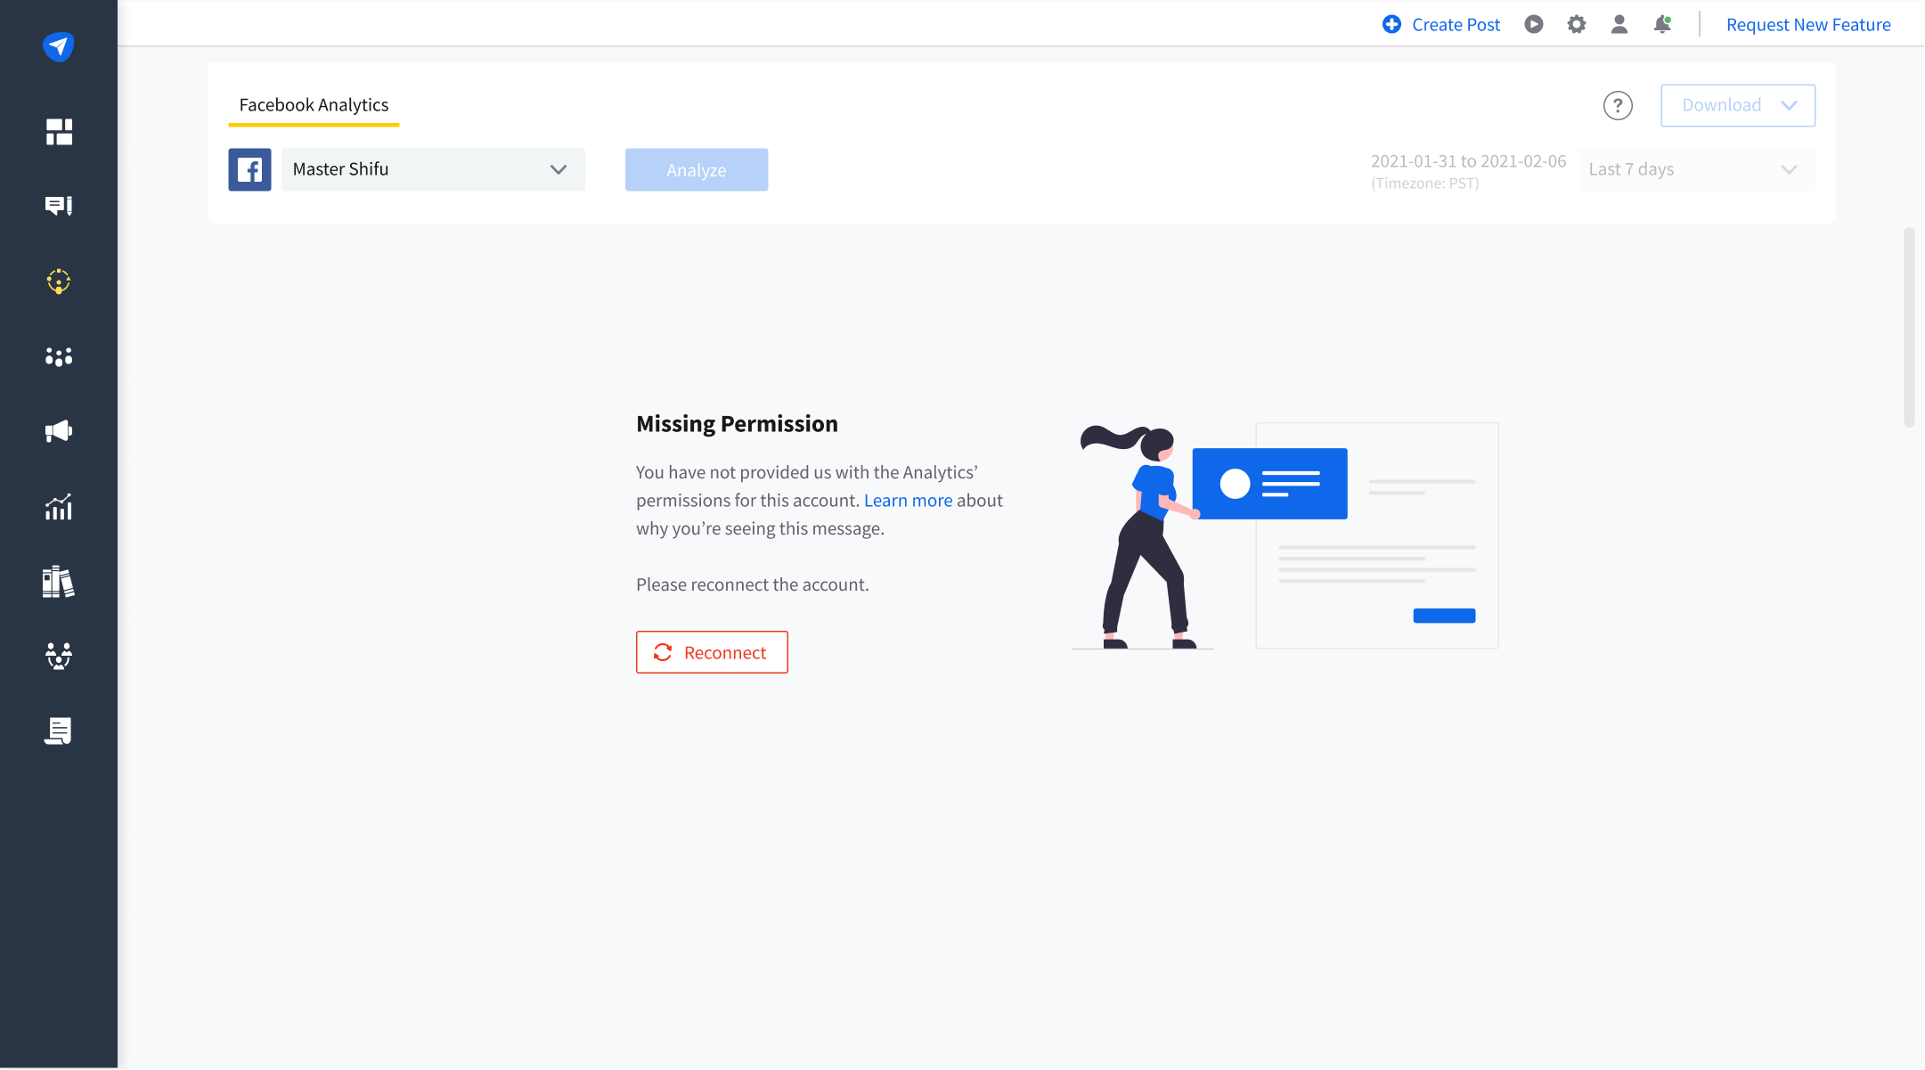Screen dimensions: 1925x1070
Task: Click the user profile icon
Action: (x=1619, y=25)
